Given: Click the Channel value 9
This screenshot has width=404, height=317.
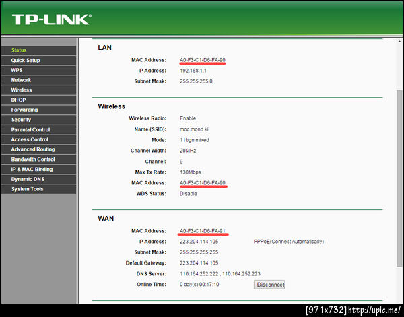Looking at the screenshot, I should tap(181, 162).
